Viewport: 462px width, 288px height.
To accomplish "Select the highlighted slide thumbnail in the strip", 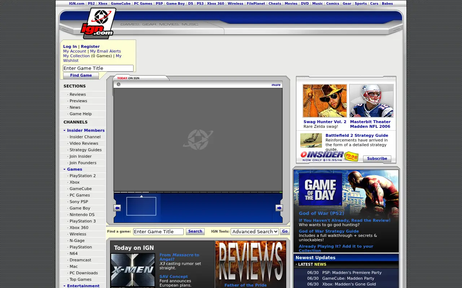I will click(x=141, y=206).
